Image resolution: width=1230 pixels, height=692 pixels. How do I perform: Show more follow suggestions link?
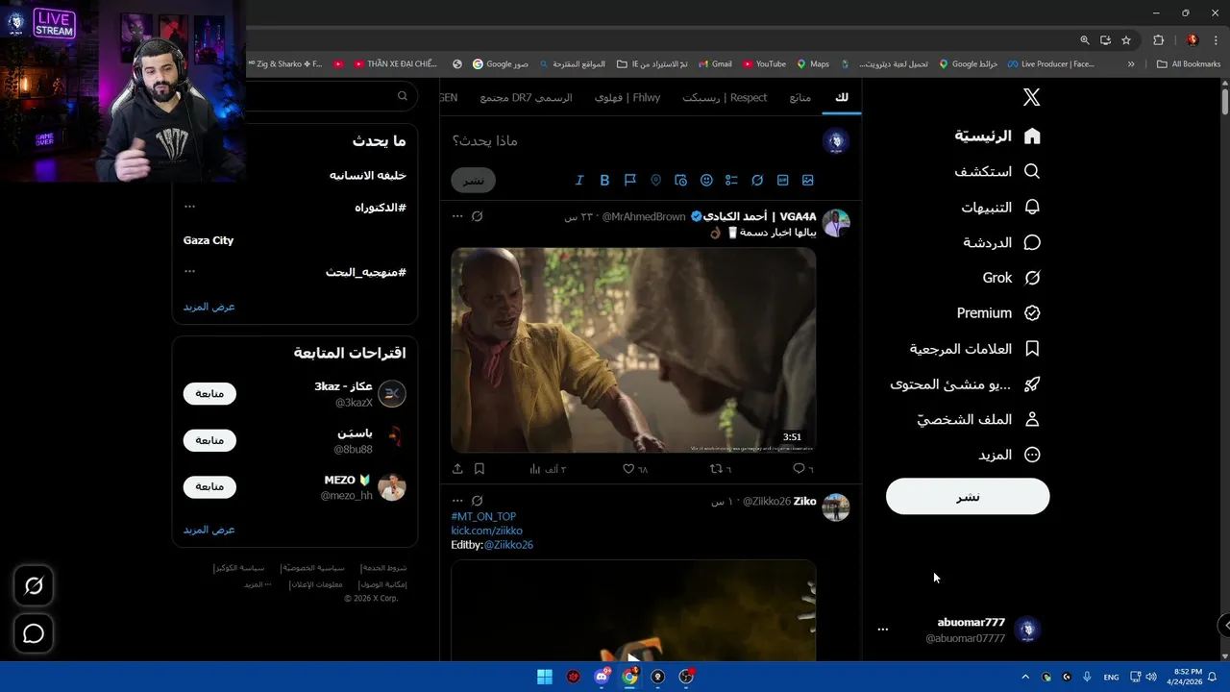coord(209,530)
